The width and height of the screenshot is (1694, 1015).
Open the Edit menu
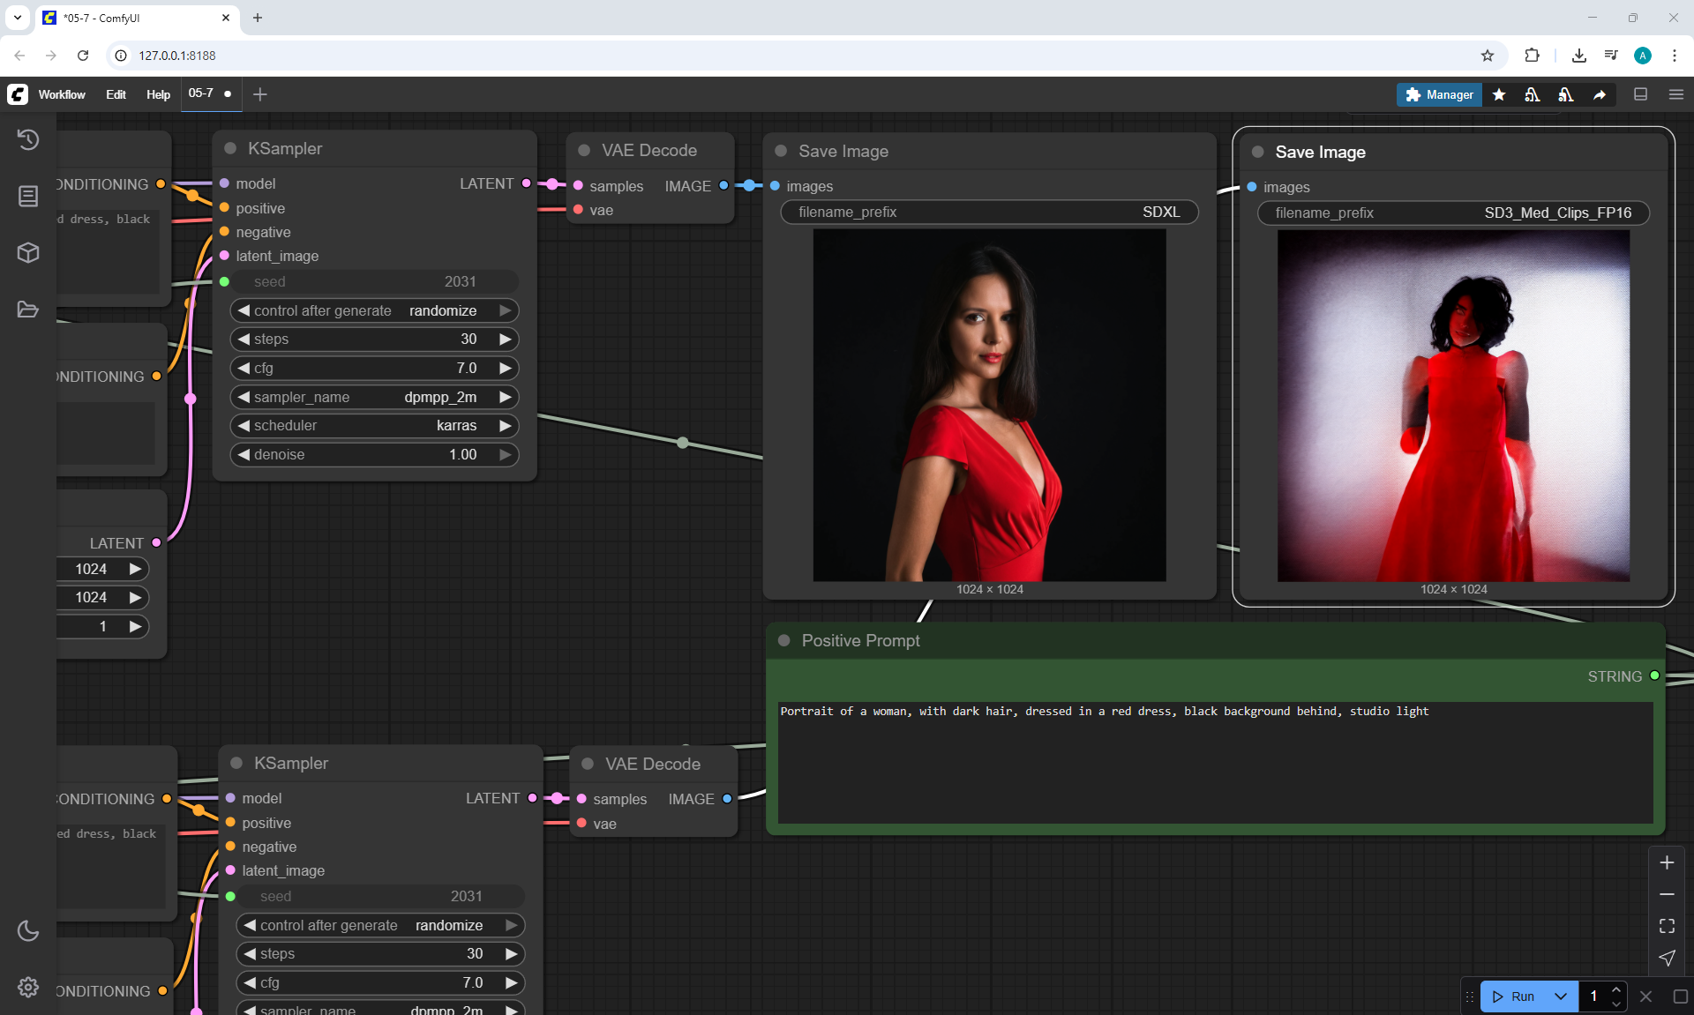tap(116, 94)
